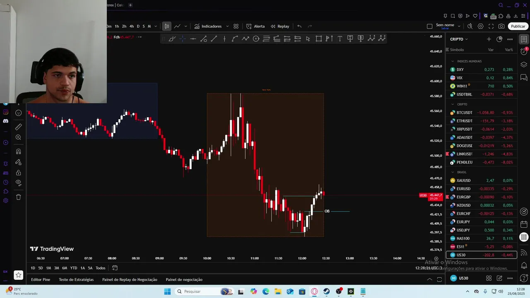Select the crosshair cursor tool
530x298 pixels.
pyautogui.click(x=183, y=38)
